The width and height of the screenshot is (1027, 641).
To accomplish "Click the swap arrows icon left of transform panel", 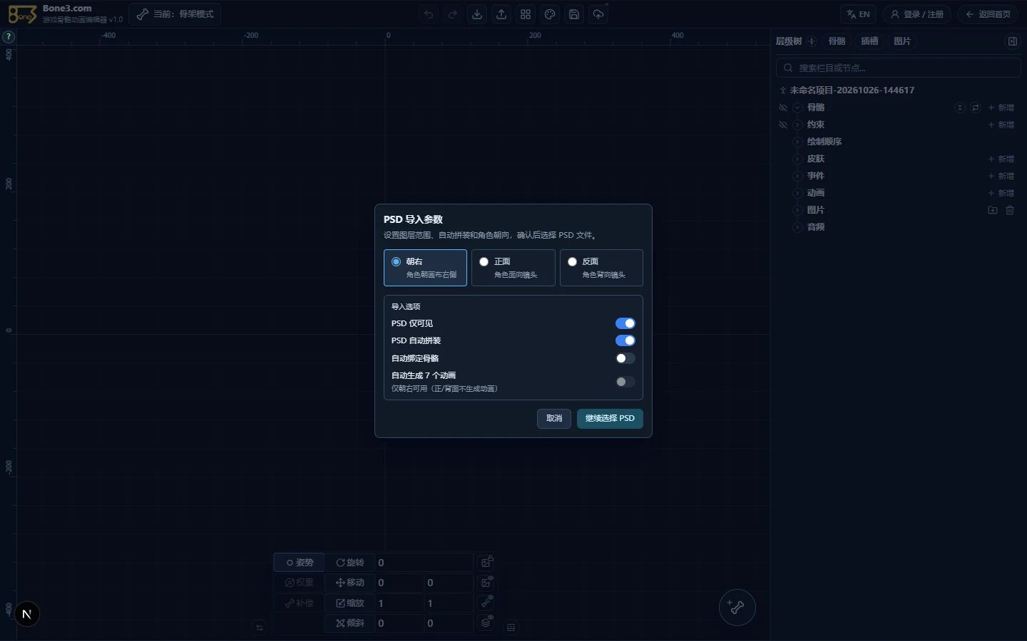I will tap(260, 627).
